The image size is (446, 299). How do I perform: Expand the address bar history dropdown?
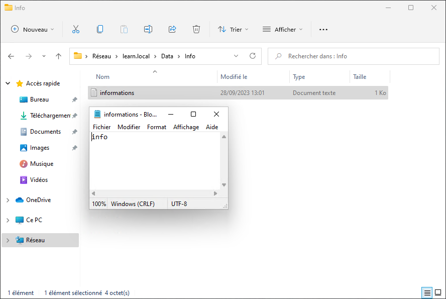click(236, 56)
